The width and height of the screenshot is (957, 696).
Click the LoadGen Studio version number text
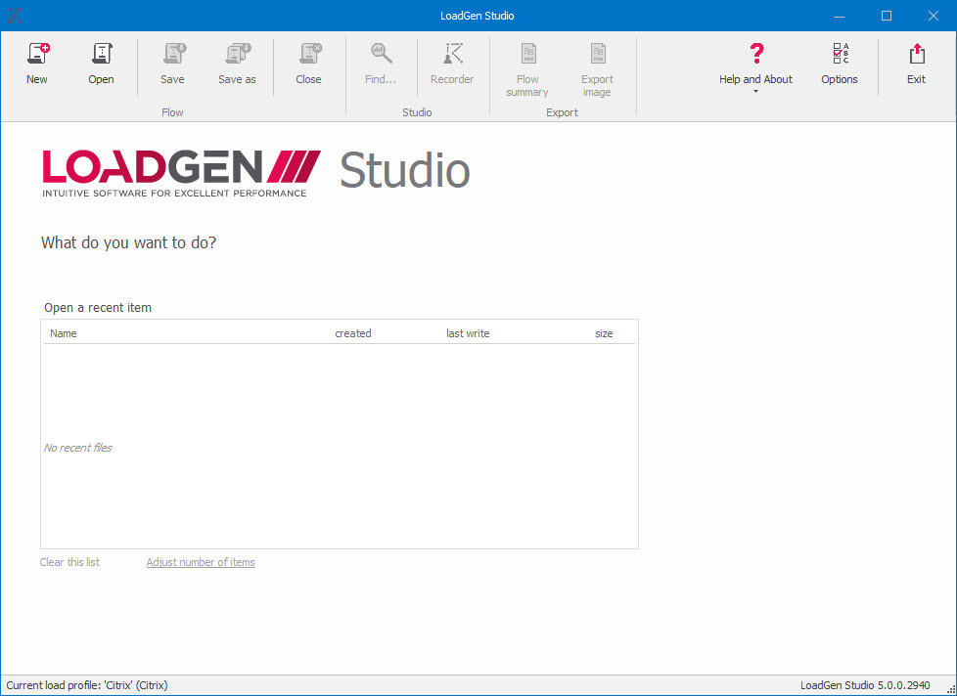pos(865,685)
